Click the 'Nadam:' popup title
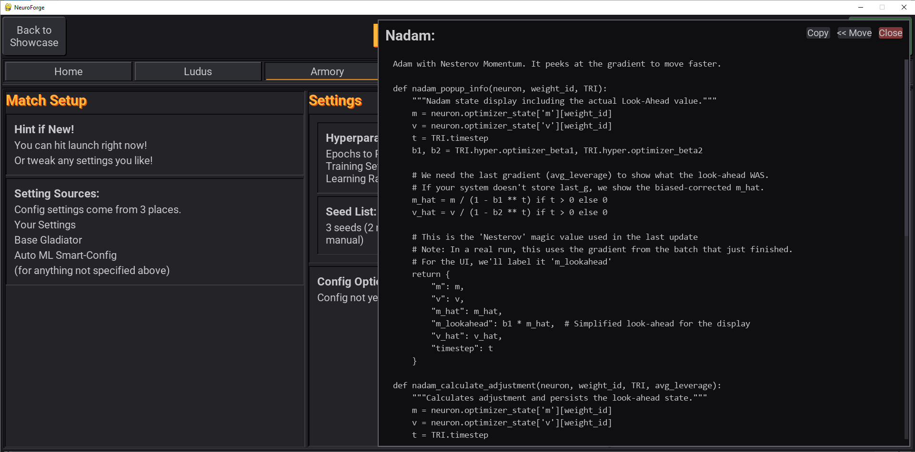 coord(410,36)
